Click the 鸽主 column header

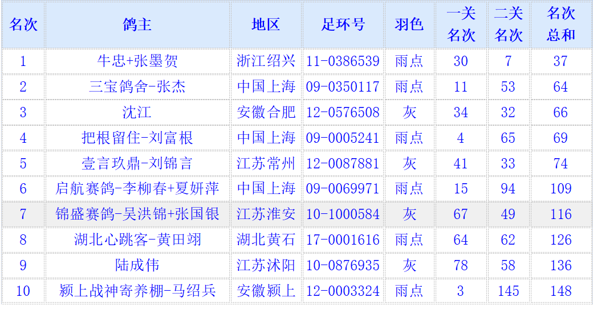[137, 24]
